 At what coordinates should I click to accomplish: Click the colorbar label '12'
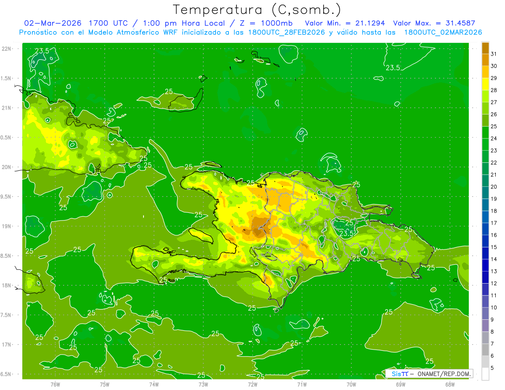pyautogui.click(x=494, y=284)
